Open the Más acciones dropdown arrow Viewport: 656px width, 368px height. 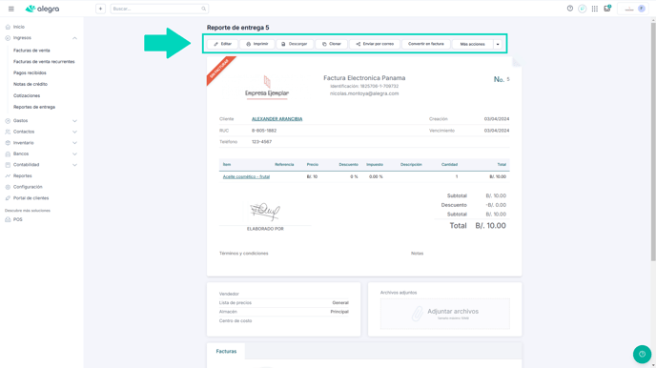tap(498, 44)
